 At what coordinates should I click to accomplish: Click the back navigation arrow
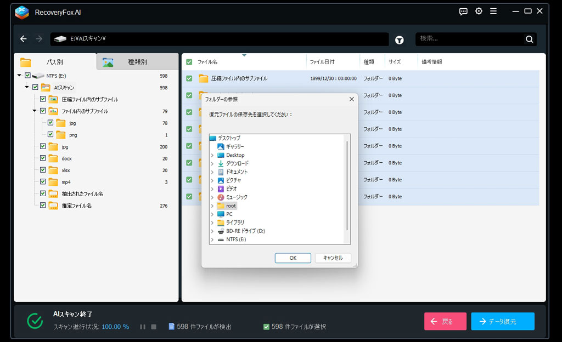point(23,39)
